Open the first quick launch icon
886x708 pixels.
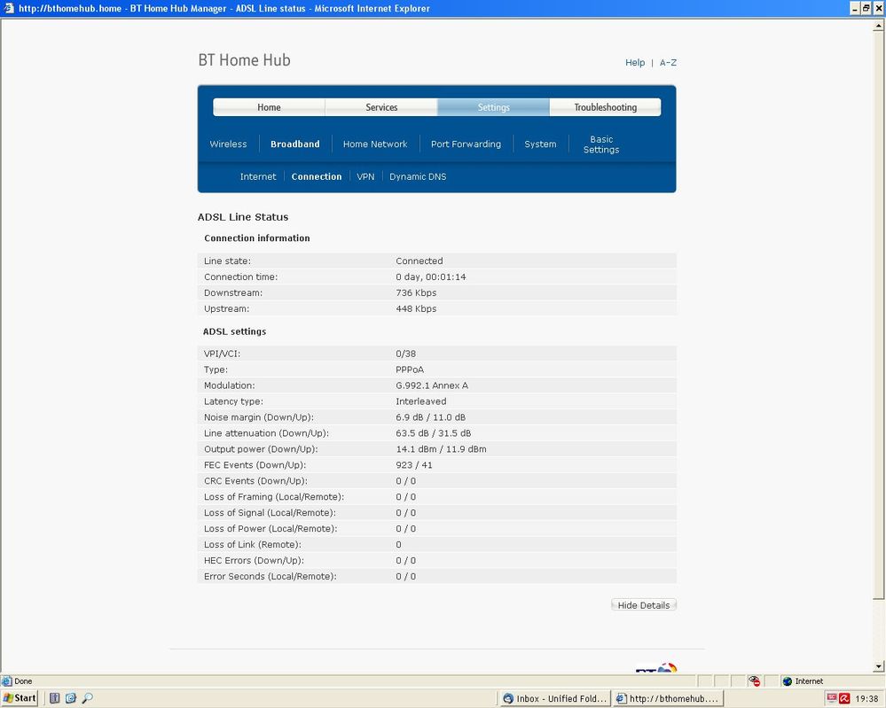54,698
